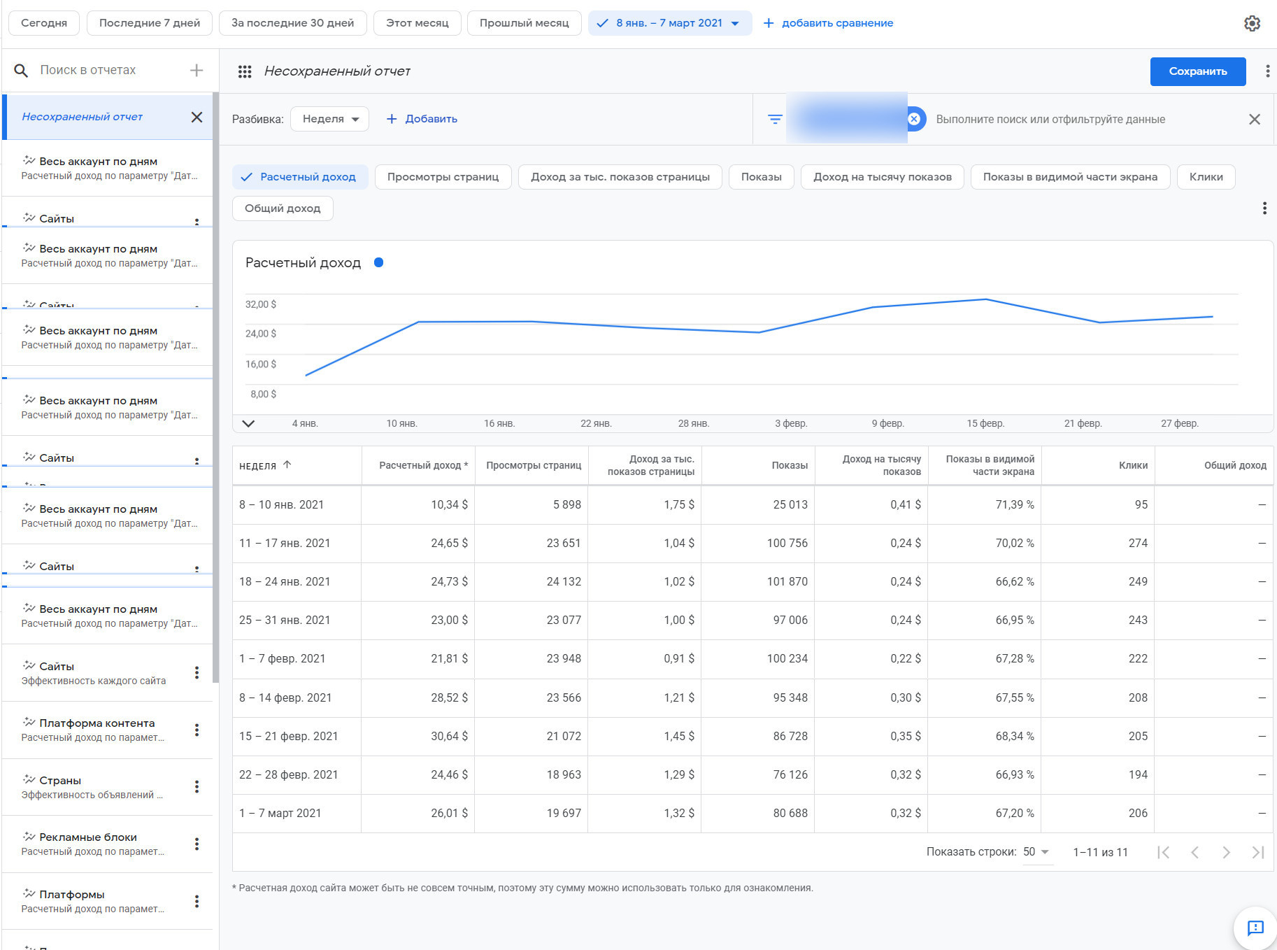
Task: Toggle the Расчетный доход metric chip
Action: coord(300,177)
